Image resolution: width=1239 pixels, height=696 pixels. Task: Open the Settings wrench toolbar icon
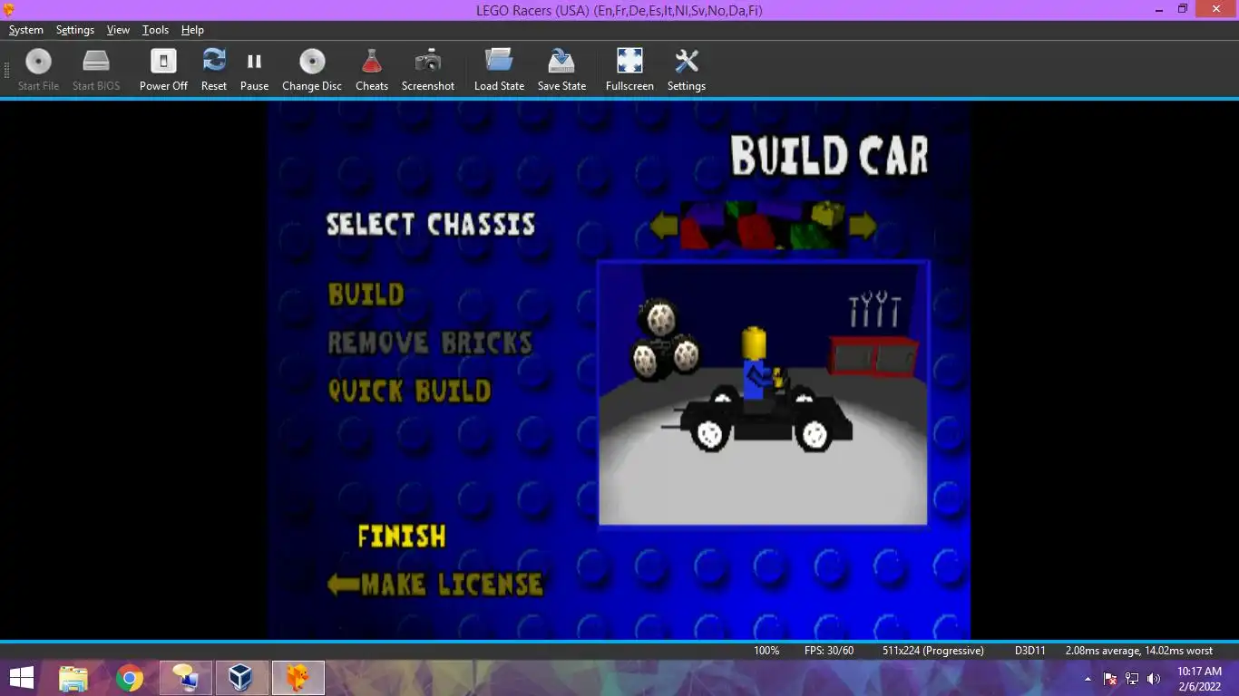pyautogui.click(x=687, y=62)
